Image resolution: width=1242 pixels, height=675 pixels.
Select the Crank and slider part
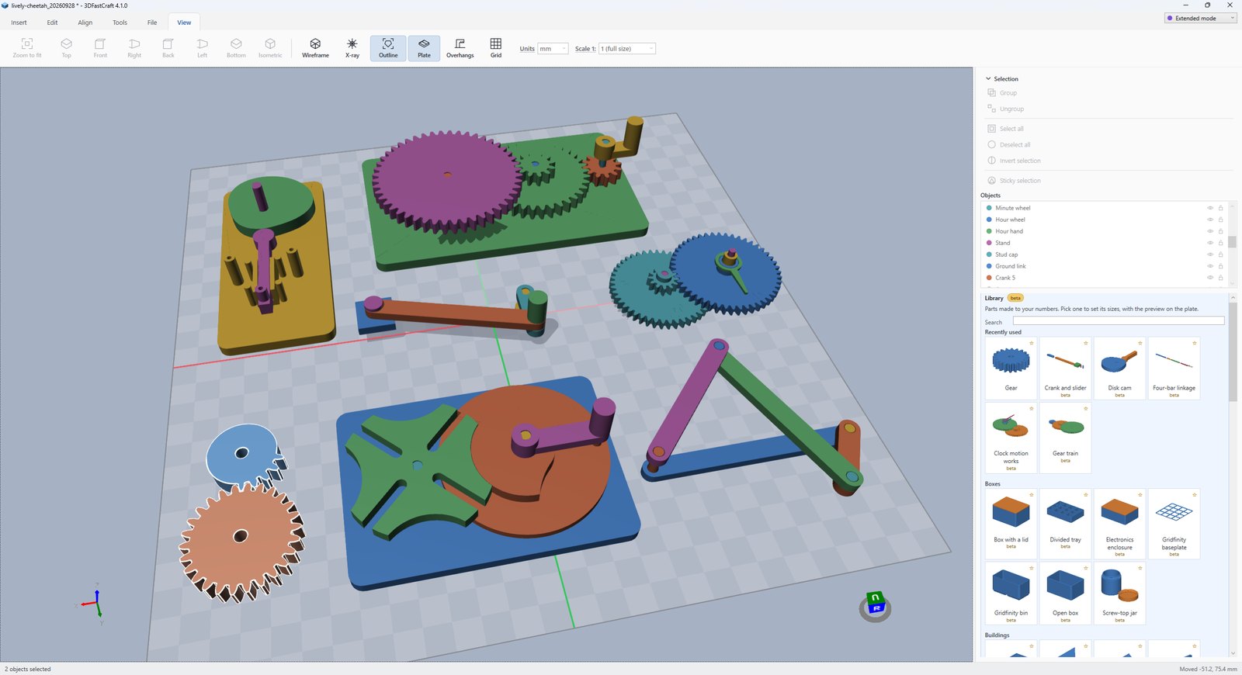point(1065,369)
